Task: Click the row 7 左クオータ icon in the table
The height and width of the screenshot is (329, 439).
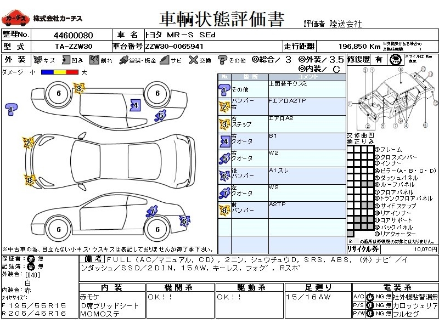Action: [x=224, y=193]
